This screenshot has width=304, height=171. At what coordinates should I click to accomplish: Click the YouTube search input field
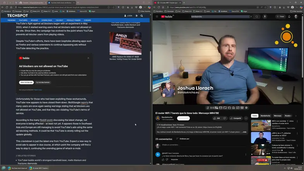pos(220,17)
